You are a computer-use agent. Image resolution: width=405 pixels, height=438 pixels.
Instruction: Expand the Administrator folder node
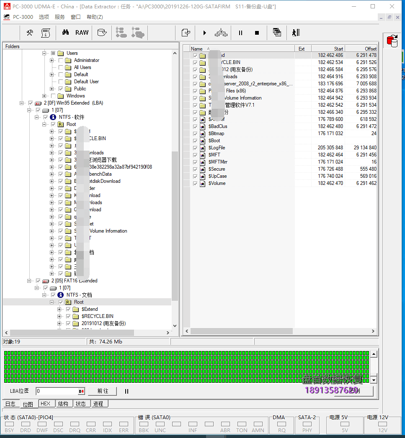tap(52, 60)
